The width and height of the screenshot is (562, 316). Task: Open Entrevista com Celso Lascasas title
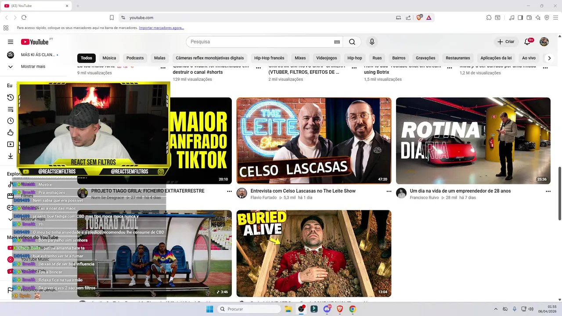click(303, 191)
